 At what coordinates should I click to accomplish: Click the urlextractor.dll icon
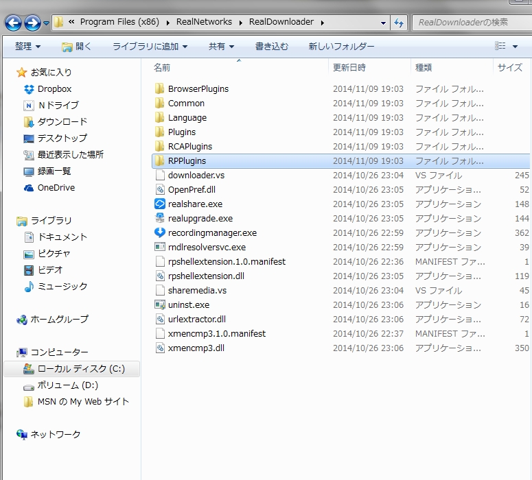tap(160, 319)
